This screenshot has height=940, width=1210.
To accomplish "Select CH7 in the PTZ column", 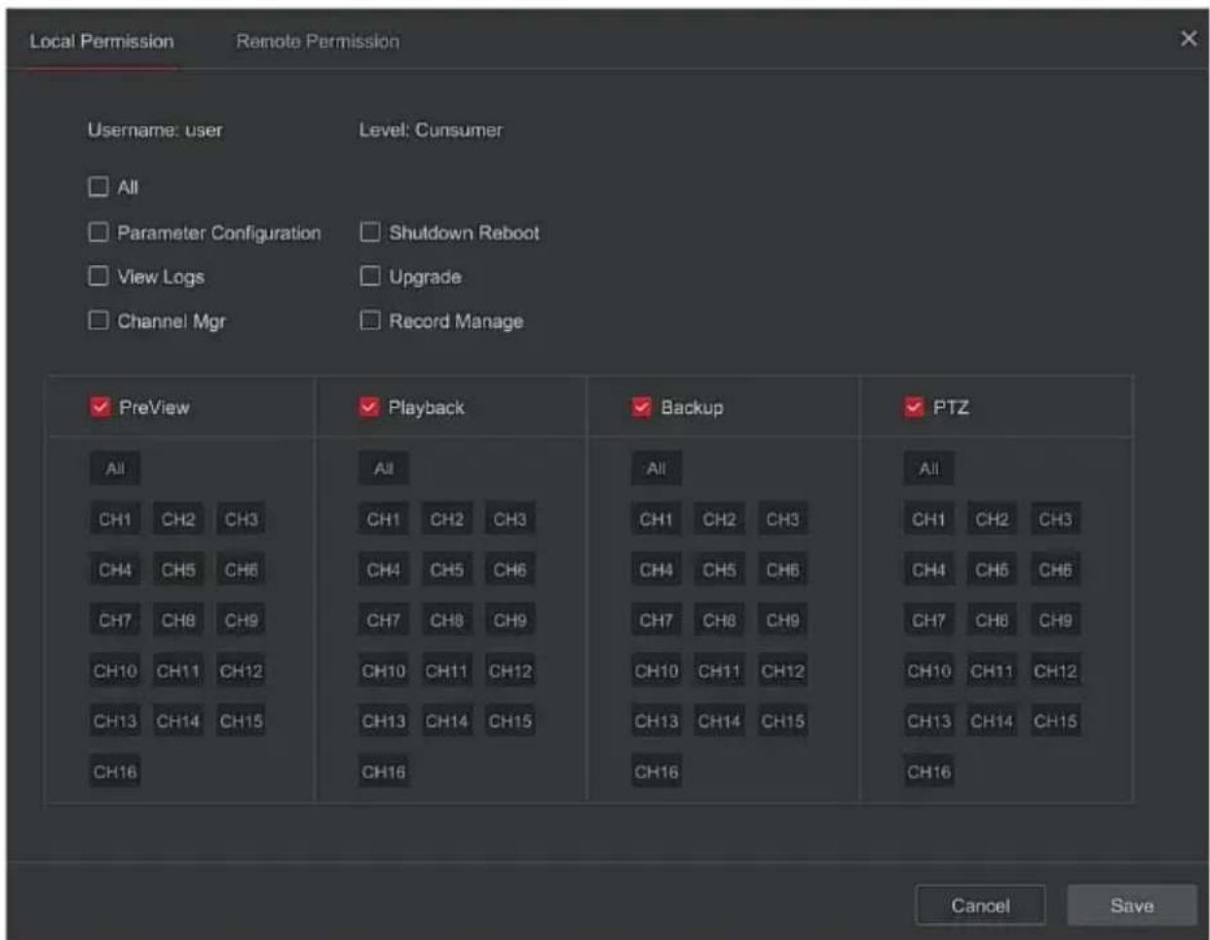I will click(x=929, y=620).
